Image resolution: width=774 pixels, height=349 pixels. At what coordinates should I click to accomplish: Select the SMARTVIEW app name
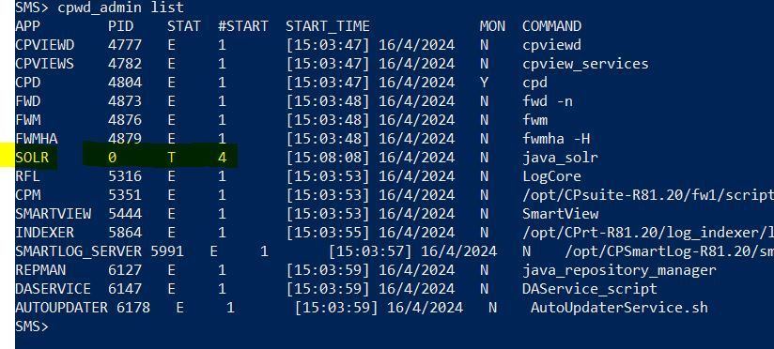pyautogui.click(x=54, y=214)
